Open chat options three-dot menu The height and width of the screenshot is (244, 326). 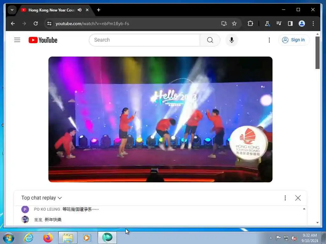coord(285,198)
